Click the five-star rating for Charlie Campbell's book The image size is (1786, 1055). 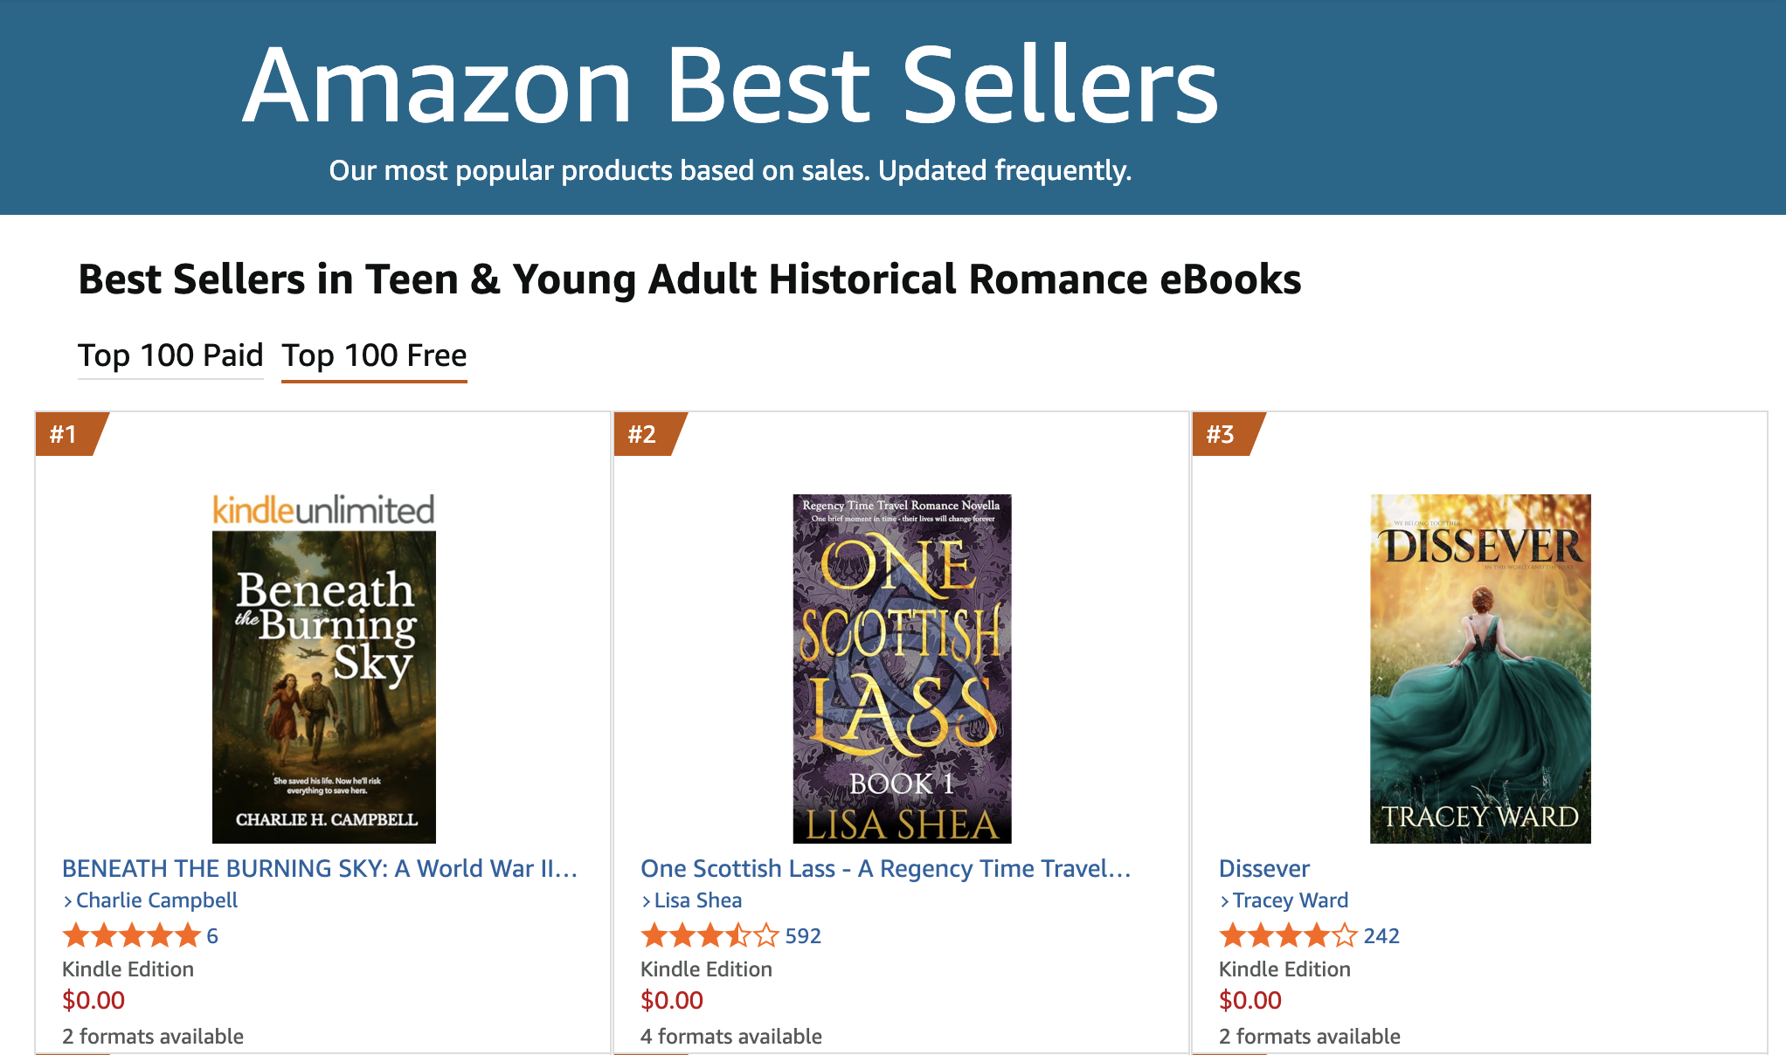[x=132, y=936]
